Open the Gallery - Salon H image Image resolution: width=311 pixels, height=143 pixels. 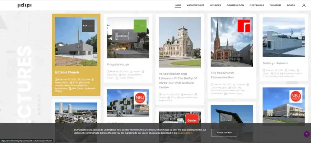click(x=283, y=37)
